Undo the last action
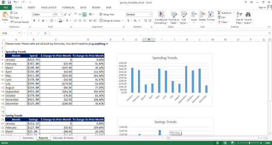 [x=15, y=2]
